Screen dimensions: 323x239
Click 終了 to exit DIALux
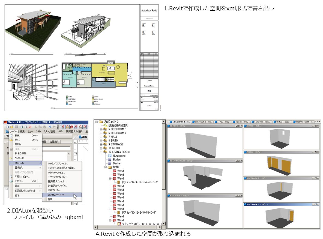point(25,196)
